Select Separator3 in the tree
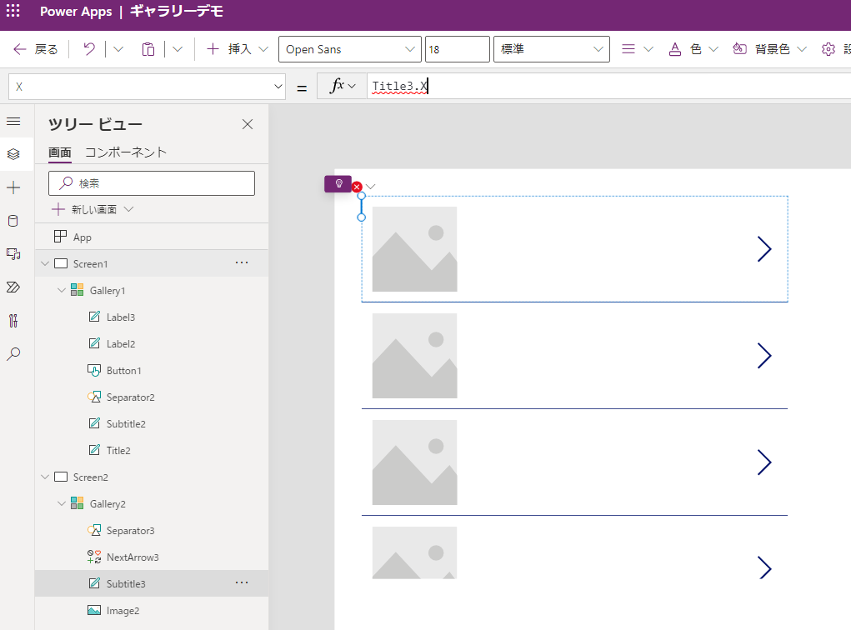Screen dimensions: 851x630 pos(130,530)
